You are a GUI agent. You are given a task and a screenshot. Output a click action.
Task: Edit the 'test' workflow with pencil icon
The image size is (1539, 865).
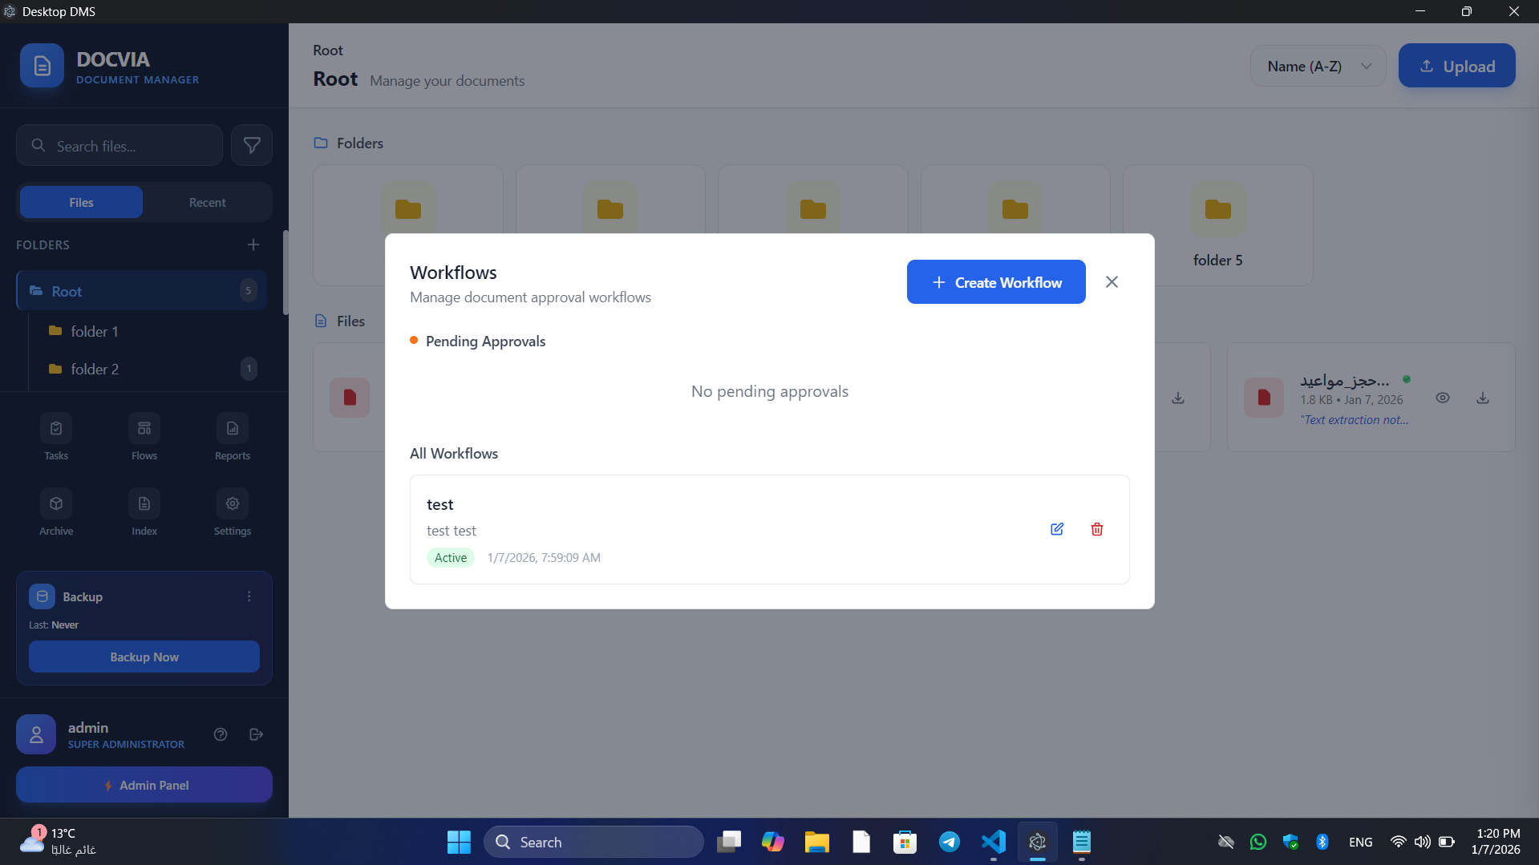(x=1057, y=529)
